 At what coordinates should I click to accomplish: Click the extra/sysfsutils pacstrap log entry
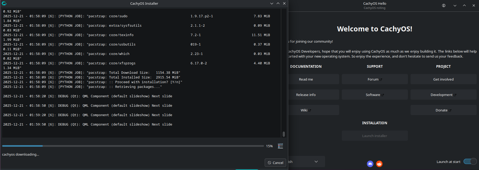[x=136, y=26]
